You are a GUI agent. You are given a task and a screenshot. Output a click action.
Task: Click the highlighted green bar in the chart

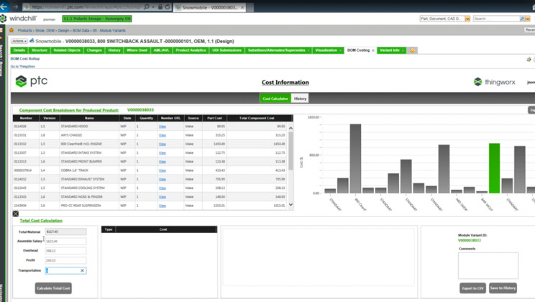pos(494,168)
